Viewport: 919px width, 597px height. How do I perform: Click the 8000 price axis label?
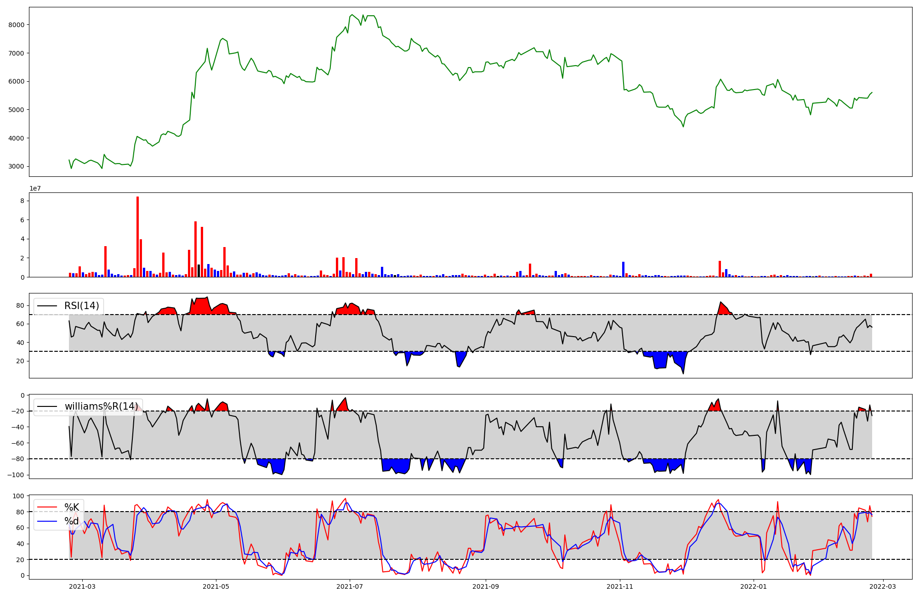click(x=16, y=25)
